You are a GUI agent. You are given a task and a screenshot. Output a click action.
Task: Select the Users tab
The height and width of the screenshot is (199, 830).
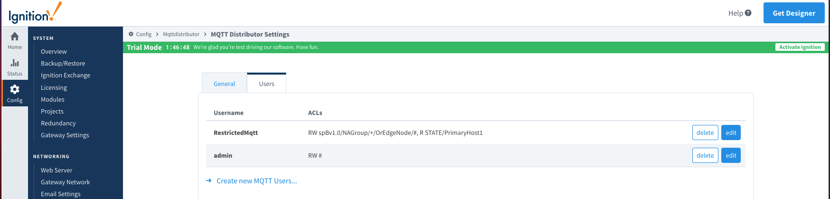[266, 83]
